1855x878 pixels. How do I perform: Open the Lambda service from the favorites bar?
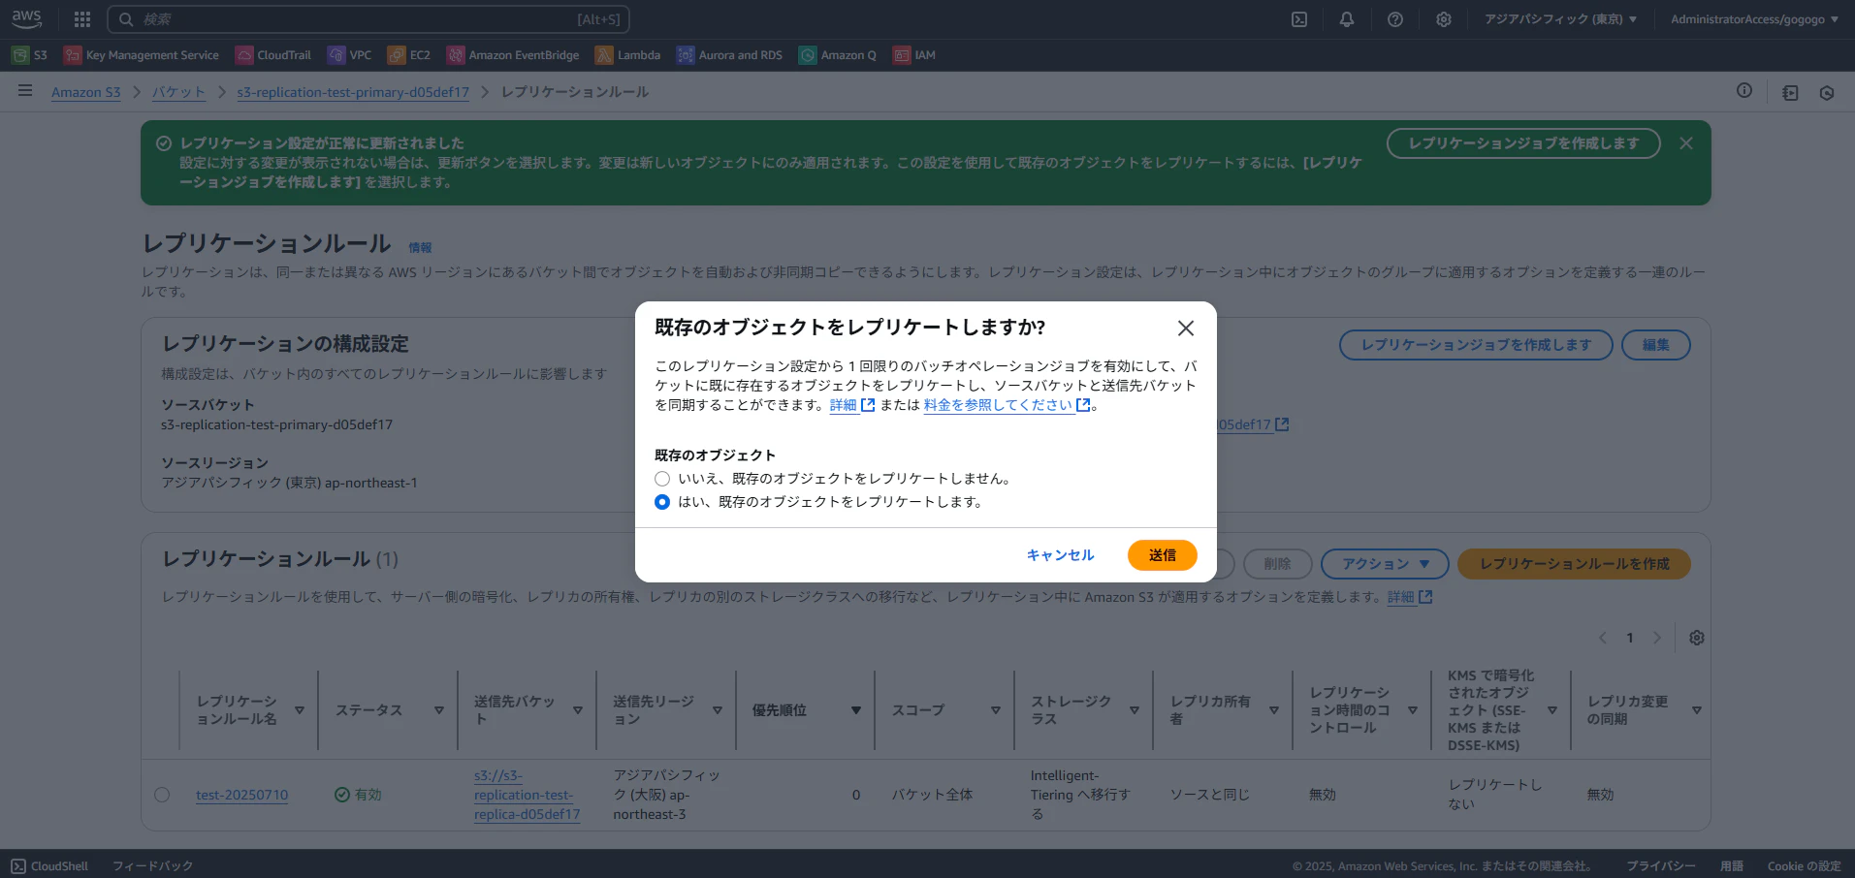(x=626, y=54)
